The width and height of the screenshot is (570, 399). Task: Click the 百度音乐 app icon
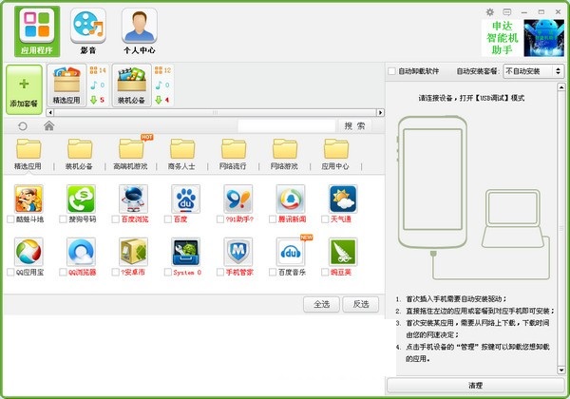291,252
